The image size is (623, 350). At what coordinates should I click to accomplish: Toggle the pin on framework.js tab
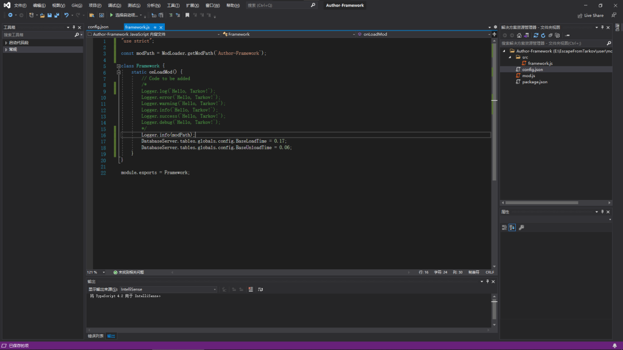155,27
